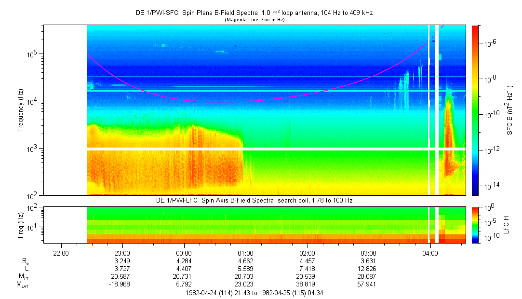
Task: Select the Magenta Line Fce subtitle text
Action: [x=254, y=20]
